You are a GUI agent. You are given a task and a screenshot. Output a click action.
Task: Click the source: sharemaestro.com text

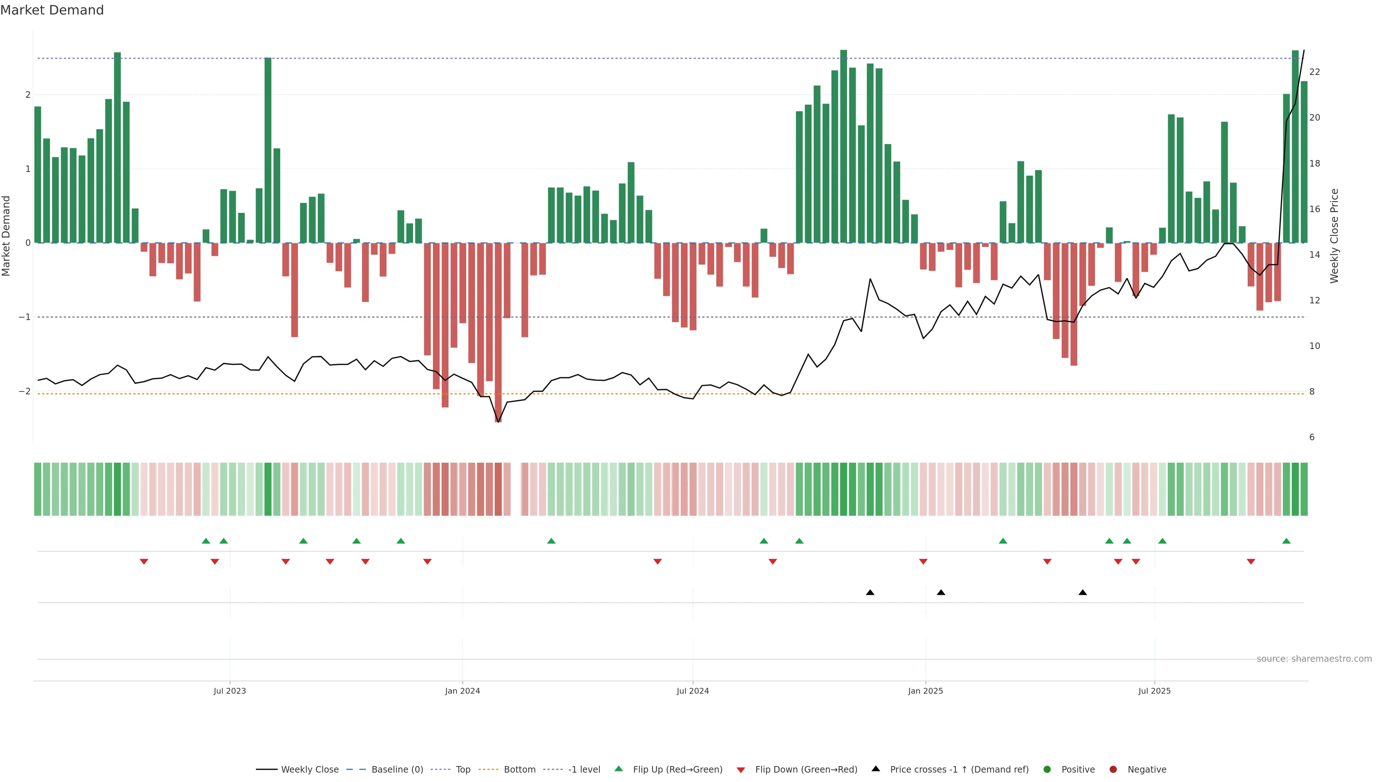click(x=1314, y=659)
